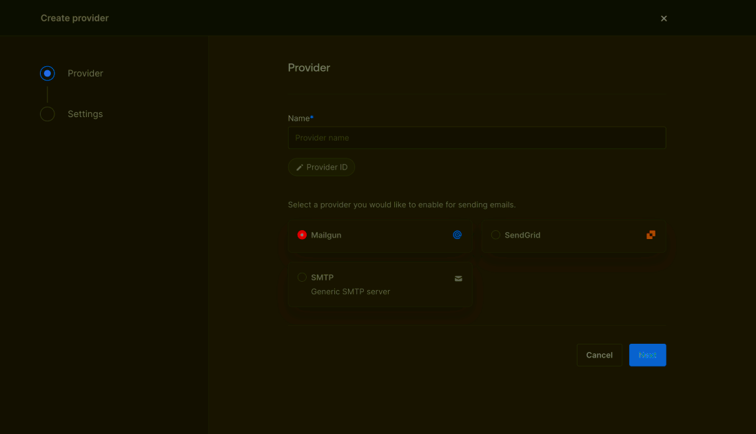Screen dimensions: 756x434
Task: Click the SMTP option title text
Action: (x=322, y=278)
